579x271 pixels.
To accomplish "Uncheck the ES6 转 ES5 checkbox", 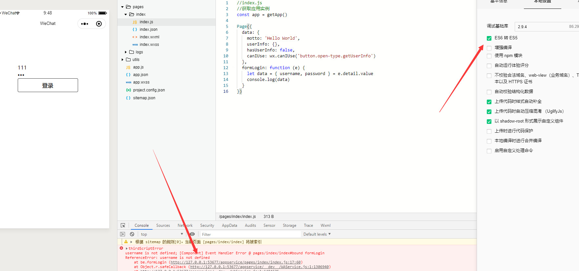I will pyautogui.click(x=489, y=38).
